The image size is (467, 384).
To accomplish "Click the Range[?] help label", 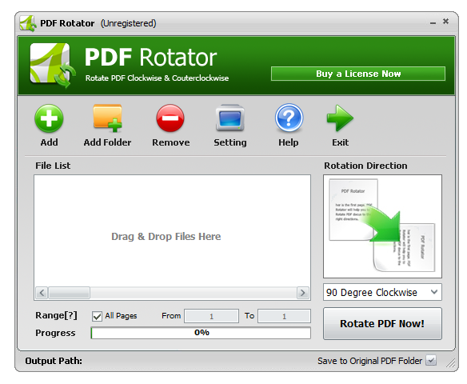I will 56,315.
